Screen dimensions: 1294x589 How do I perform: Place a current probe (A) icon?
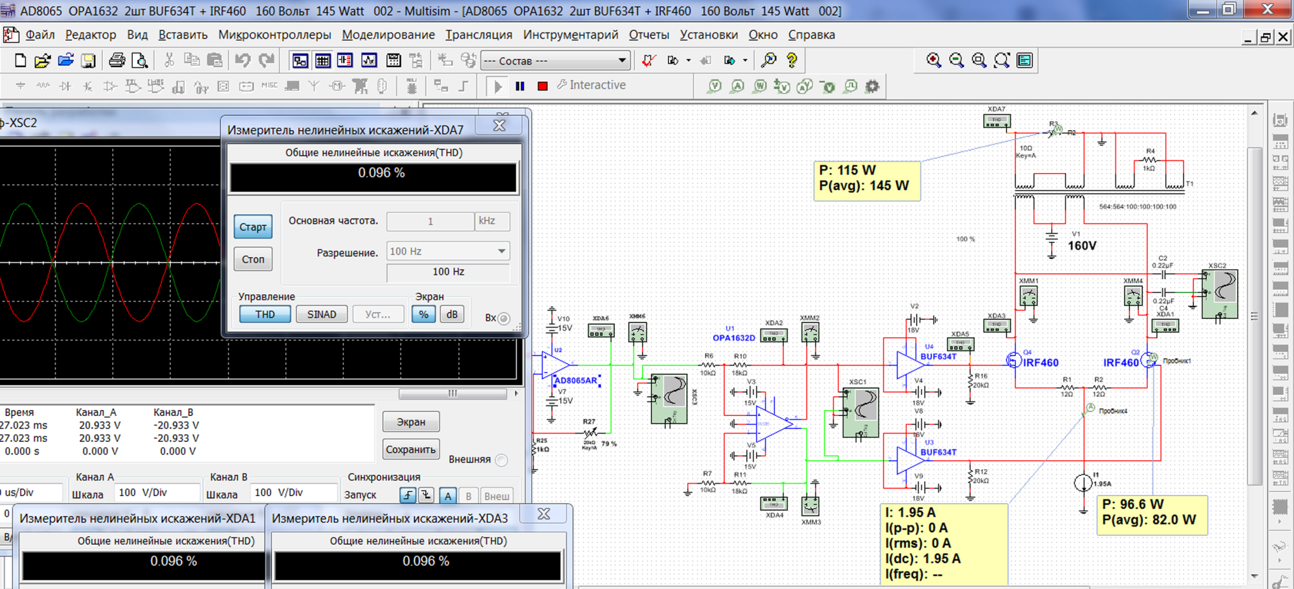pyautogui.click(x=737, y=86)
